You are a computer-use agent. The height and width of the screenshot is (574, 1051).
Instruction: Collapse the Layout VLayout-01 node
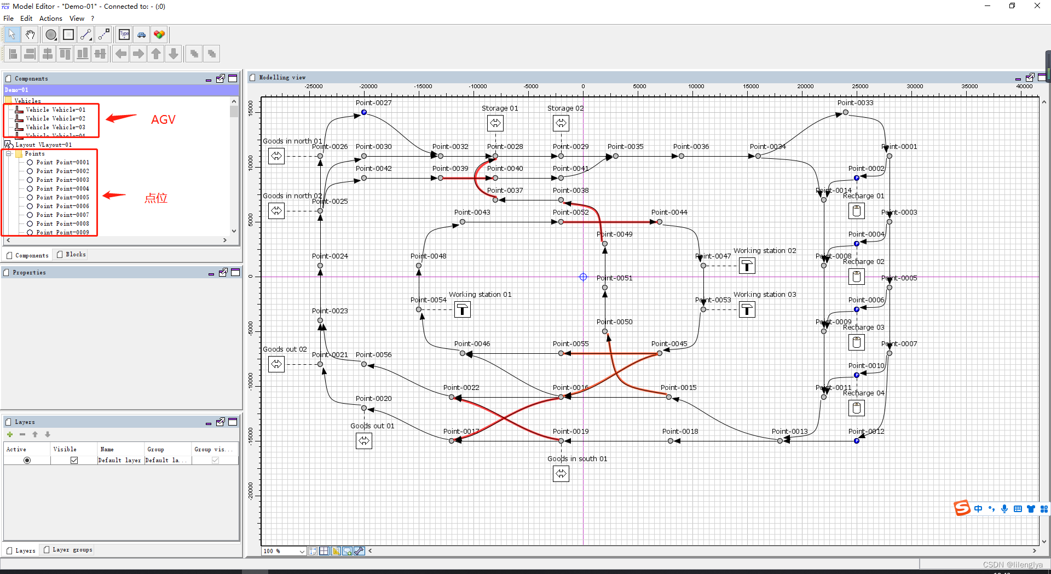pyautogui.click(x=9, y=145)
